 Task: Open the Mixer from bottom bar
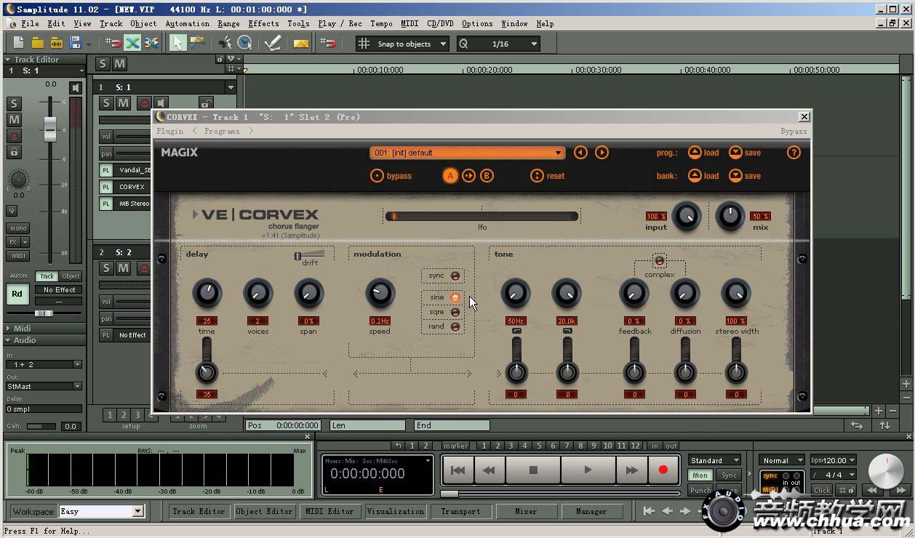(x=526, y=511)
